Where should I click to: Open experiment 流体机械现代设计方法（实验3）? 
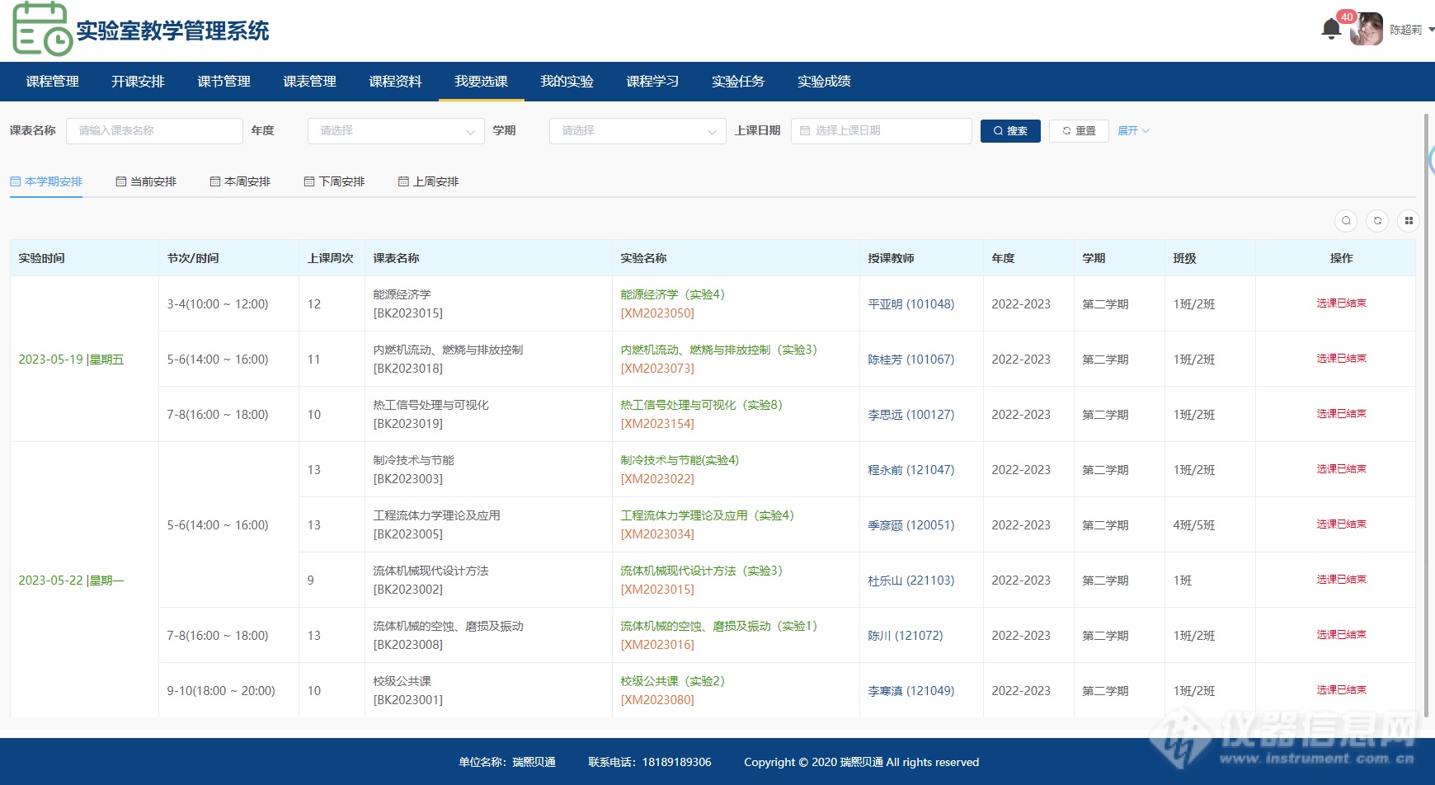click(701, 571)
